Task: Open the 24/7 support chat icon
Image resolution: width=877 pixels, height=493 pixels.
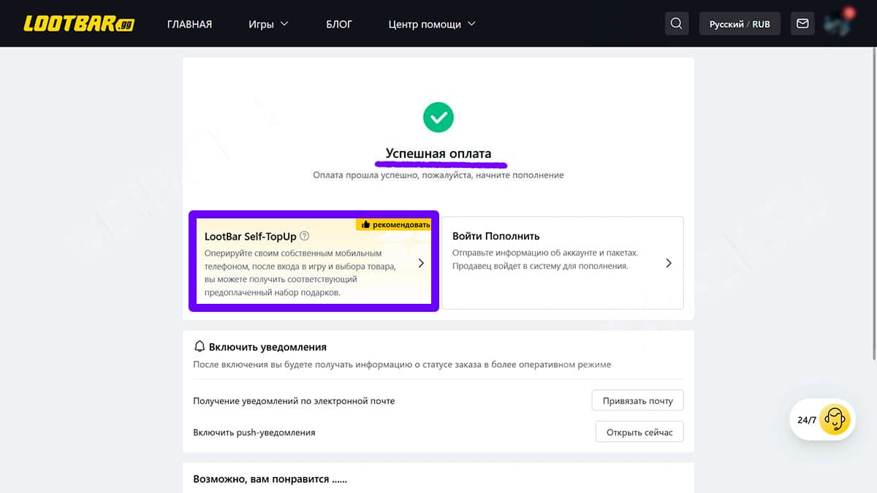Action: coord(834,420)
